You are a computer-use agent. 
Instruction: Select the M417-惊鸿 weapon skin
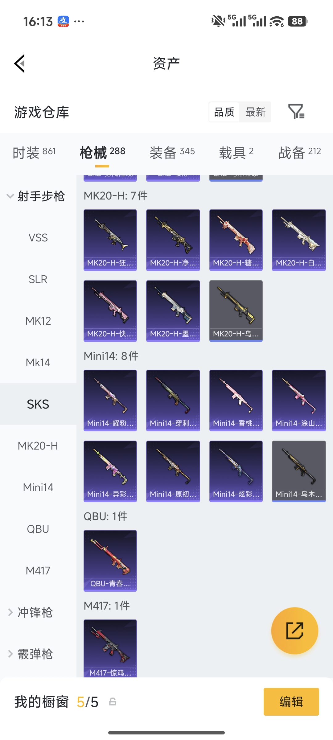[110, 648]
